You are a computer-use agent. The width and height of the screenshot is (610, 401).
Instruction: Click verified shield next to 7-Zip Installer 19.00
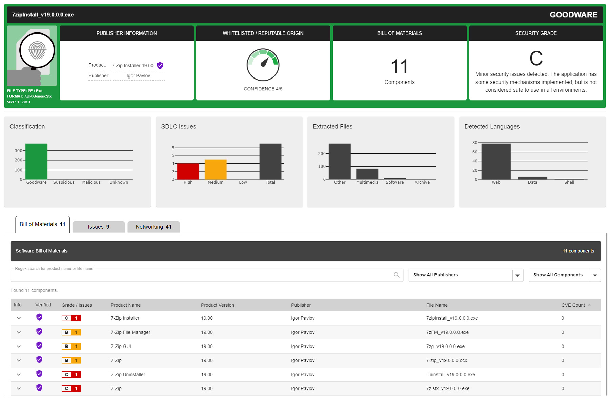tap(160, 66)
